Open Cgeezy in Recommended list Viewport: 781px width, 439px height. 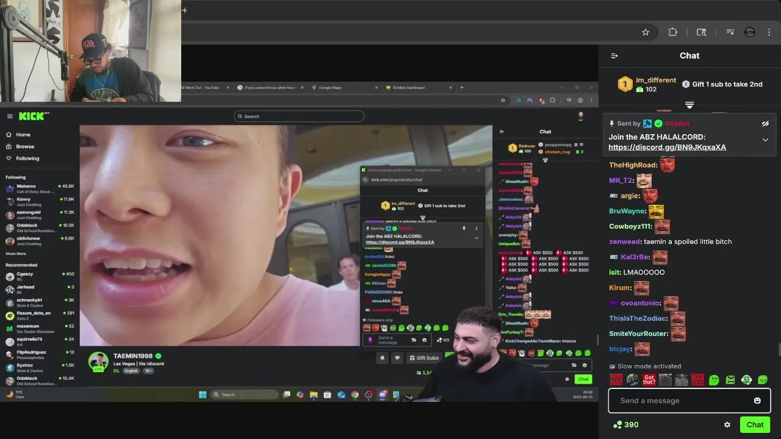click(40, 276)
